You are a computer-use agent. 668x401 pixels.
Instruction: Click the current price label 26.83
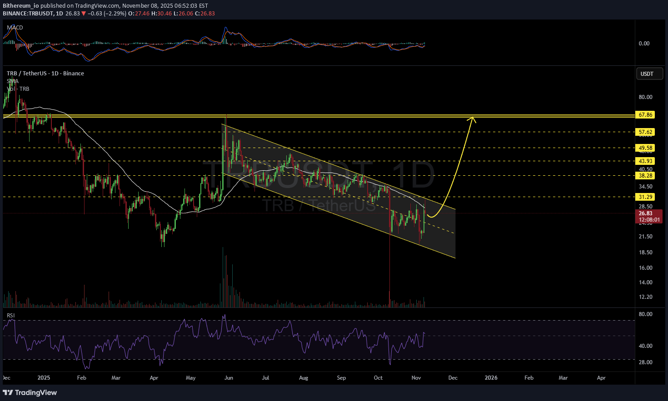pyautogui.click(x=645, y=213)
